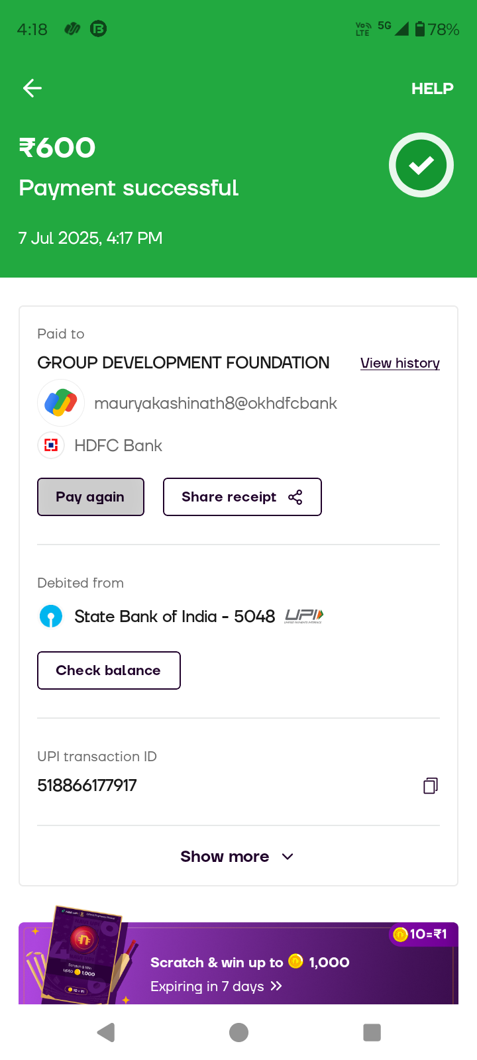Image resolution: width=477 pixels, height=1060 pixels.
Task: Copy the UPI transaction ID
Action: coord(430,786)
